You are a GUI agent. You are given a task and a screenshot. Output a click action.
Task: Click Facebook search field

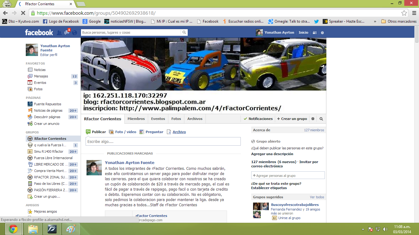[131, 32]
